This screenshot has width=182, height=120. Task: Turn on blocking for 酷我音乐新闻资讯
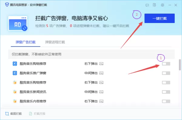(166, 92)
